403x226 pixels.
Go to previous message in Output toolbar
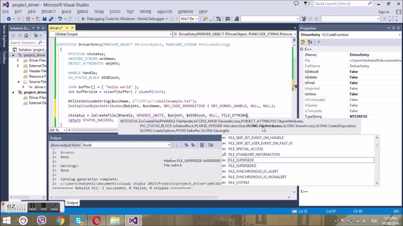[186, 145]
